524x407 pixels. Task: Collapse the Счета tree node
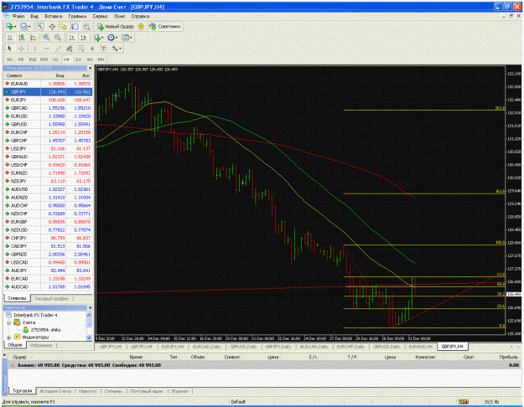(8, 322)
